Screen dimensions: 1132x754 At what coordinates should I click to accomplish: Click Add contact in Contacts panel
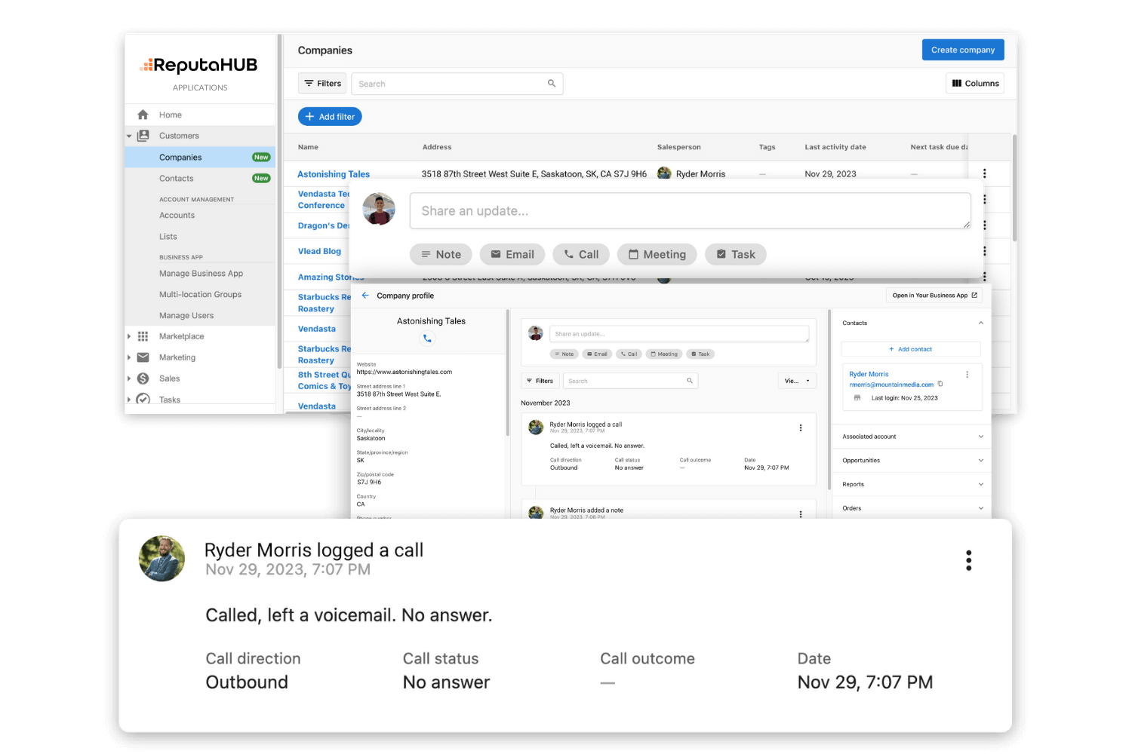click(911, 349)
